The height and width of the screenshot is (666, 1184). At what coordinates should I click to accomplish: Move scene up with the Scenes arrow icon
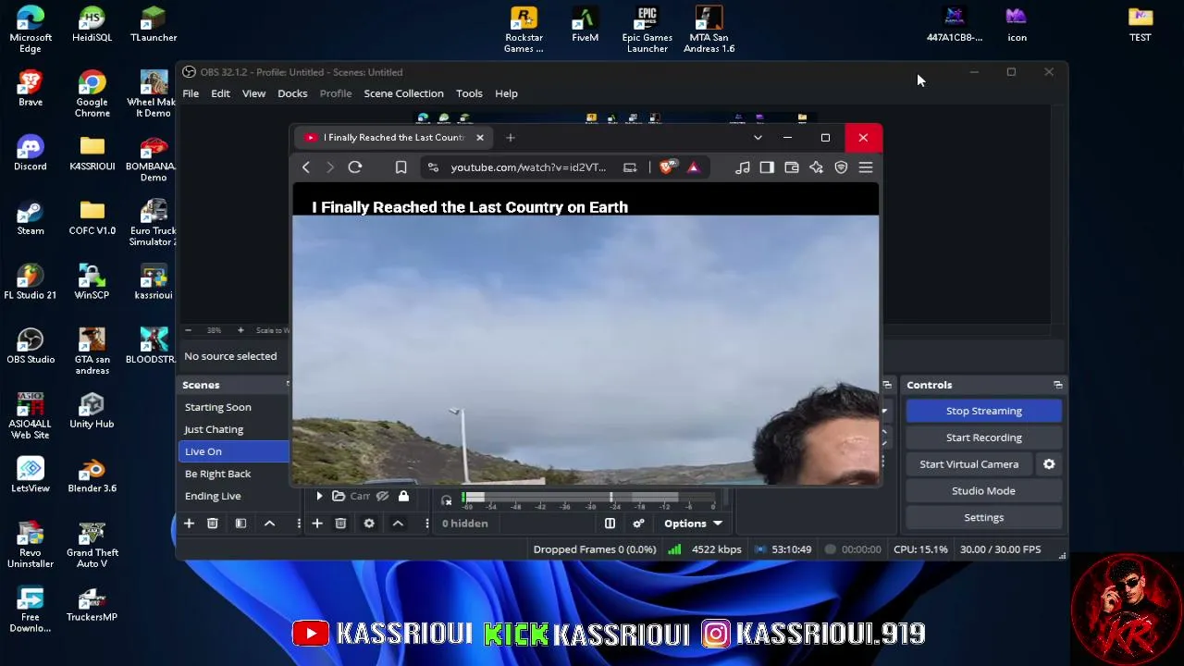point(270,524)
